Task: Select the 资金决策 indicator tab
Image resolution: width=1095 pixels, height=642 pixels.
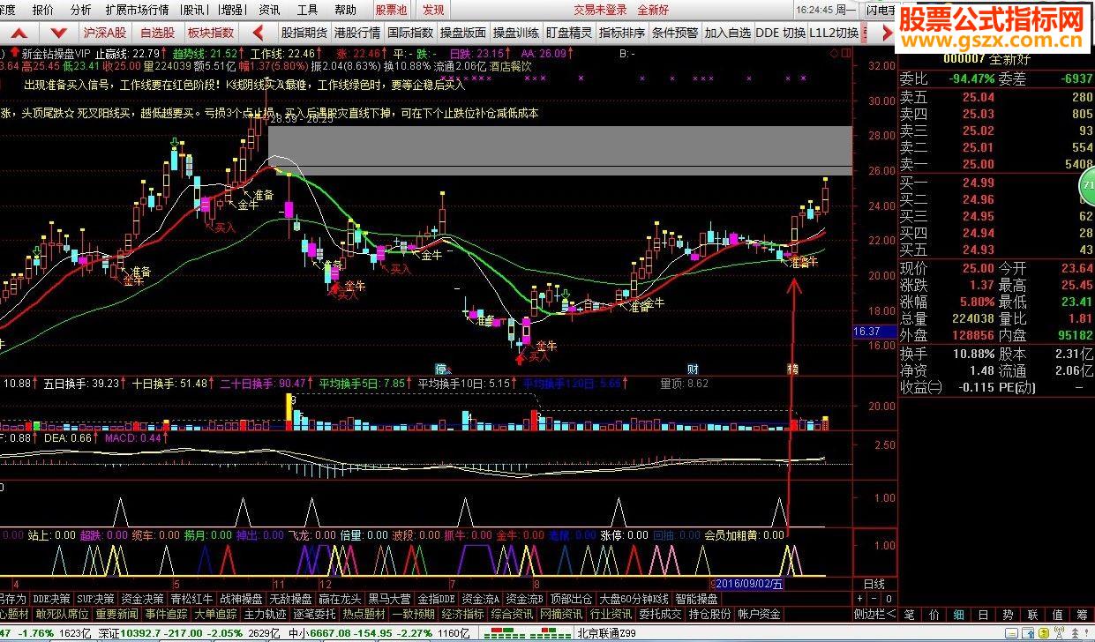Action: point(143,599)
